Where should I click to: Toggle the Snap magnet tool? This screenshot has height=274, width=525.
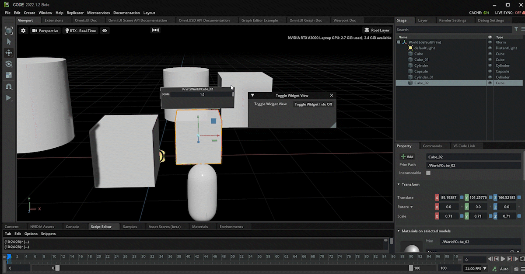(x=9, y=87)
